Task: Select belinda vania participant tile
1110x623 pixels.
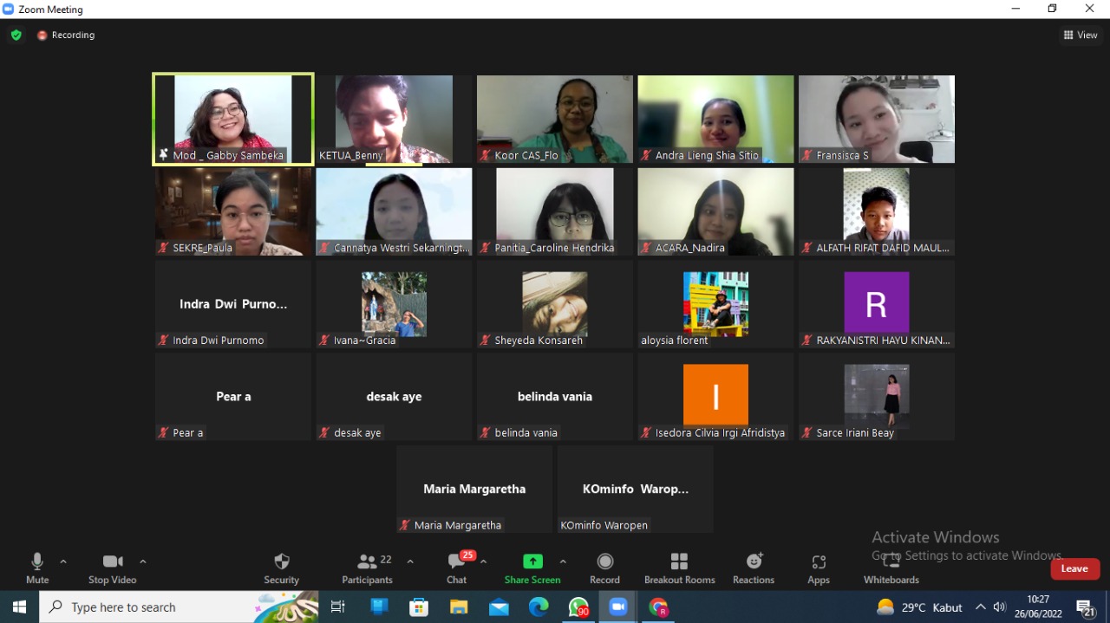Action: (555, 397)
